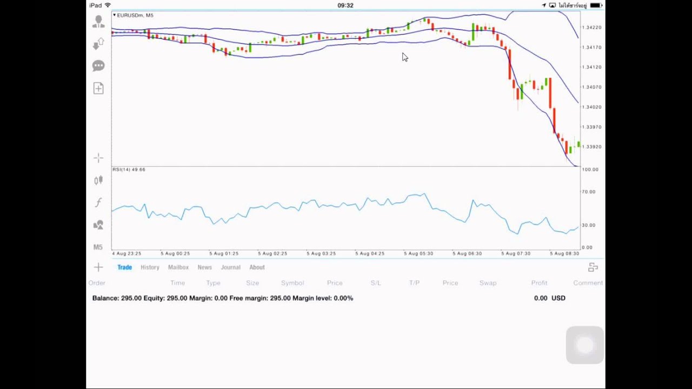Image resolution: width=692 pixels, height=389 pixels.
Task: Activate the crosshair cursor tool
Action: tap(98, 158)
